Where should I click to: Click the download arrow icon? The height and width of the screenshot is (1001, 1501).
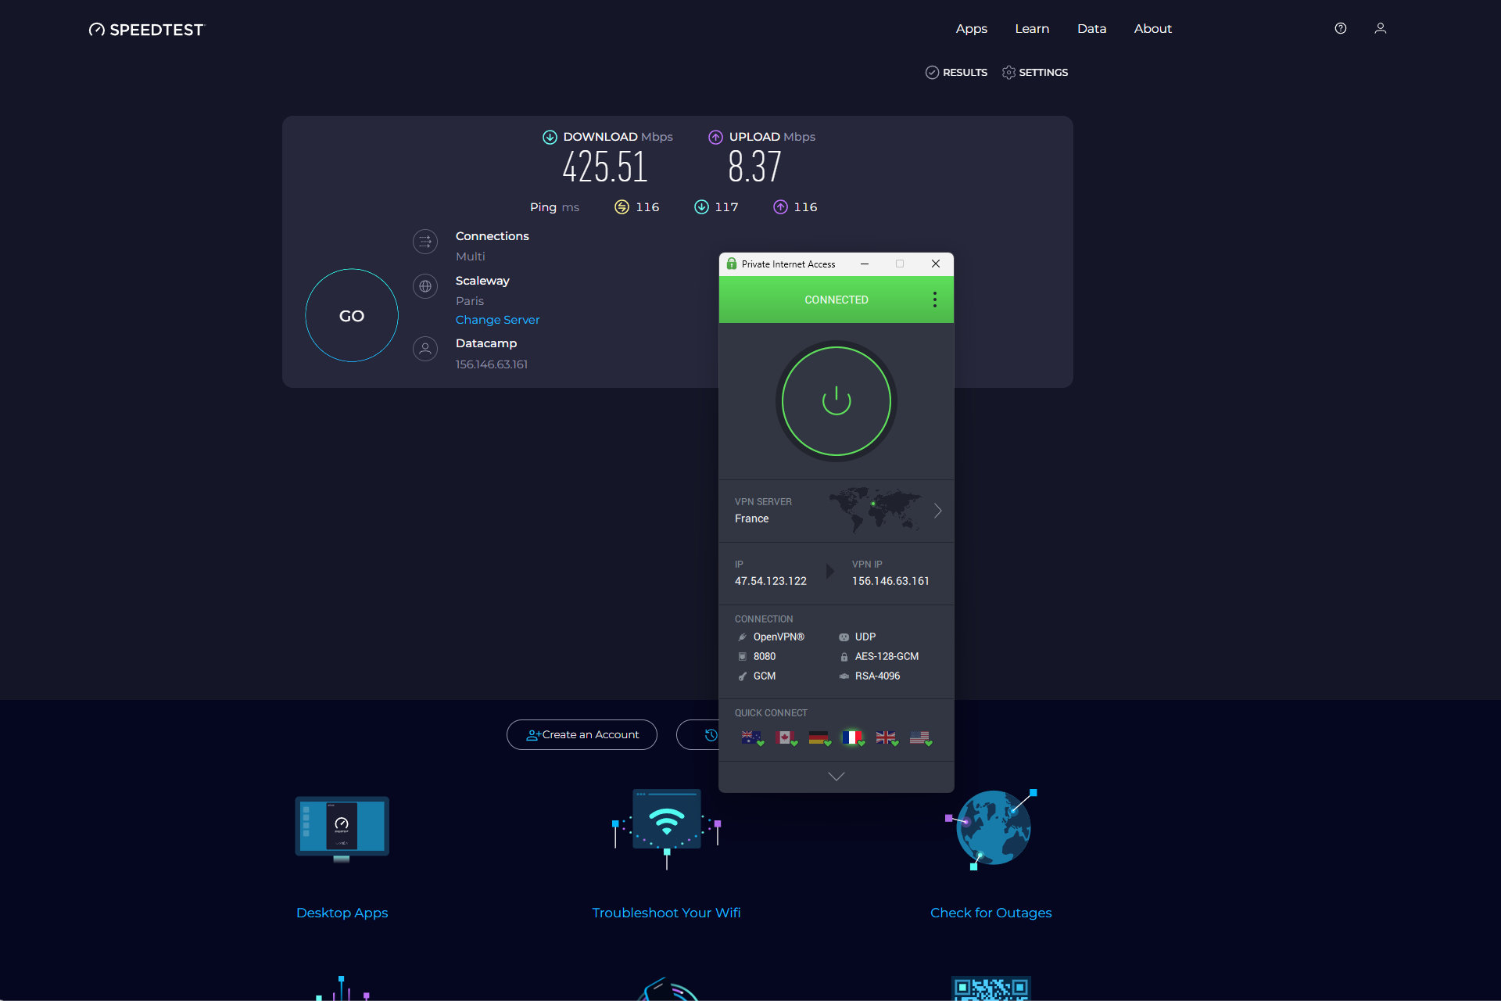pyautogui.click(x=550, y=137)
